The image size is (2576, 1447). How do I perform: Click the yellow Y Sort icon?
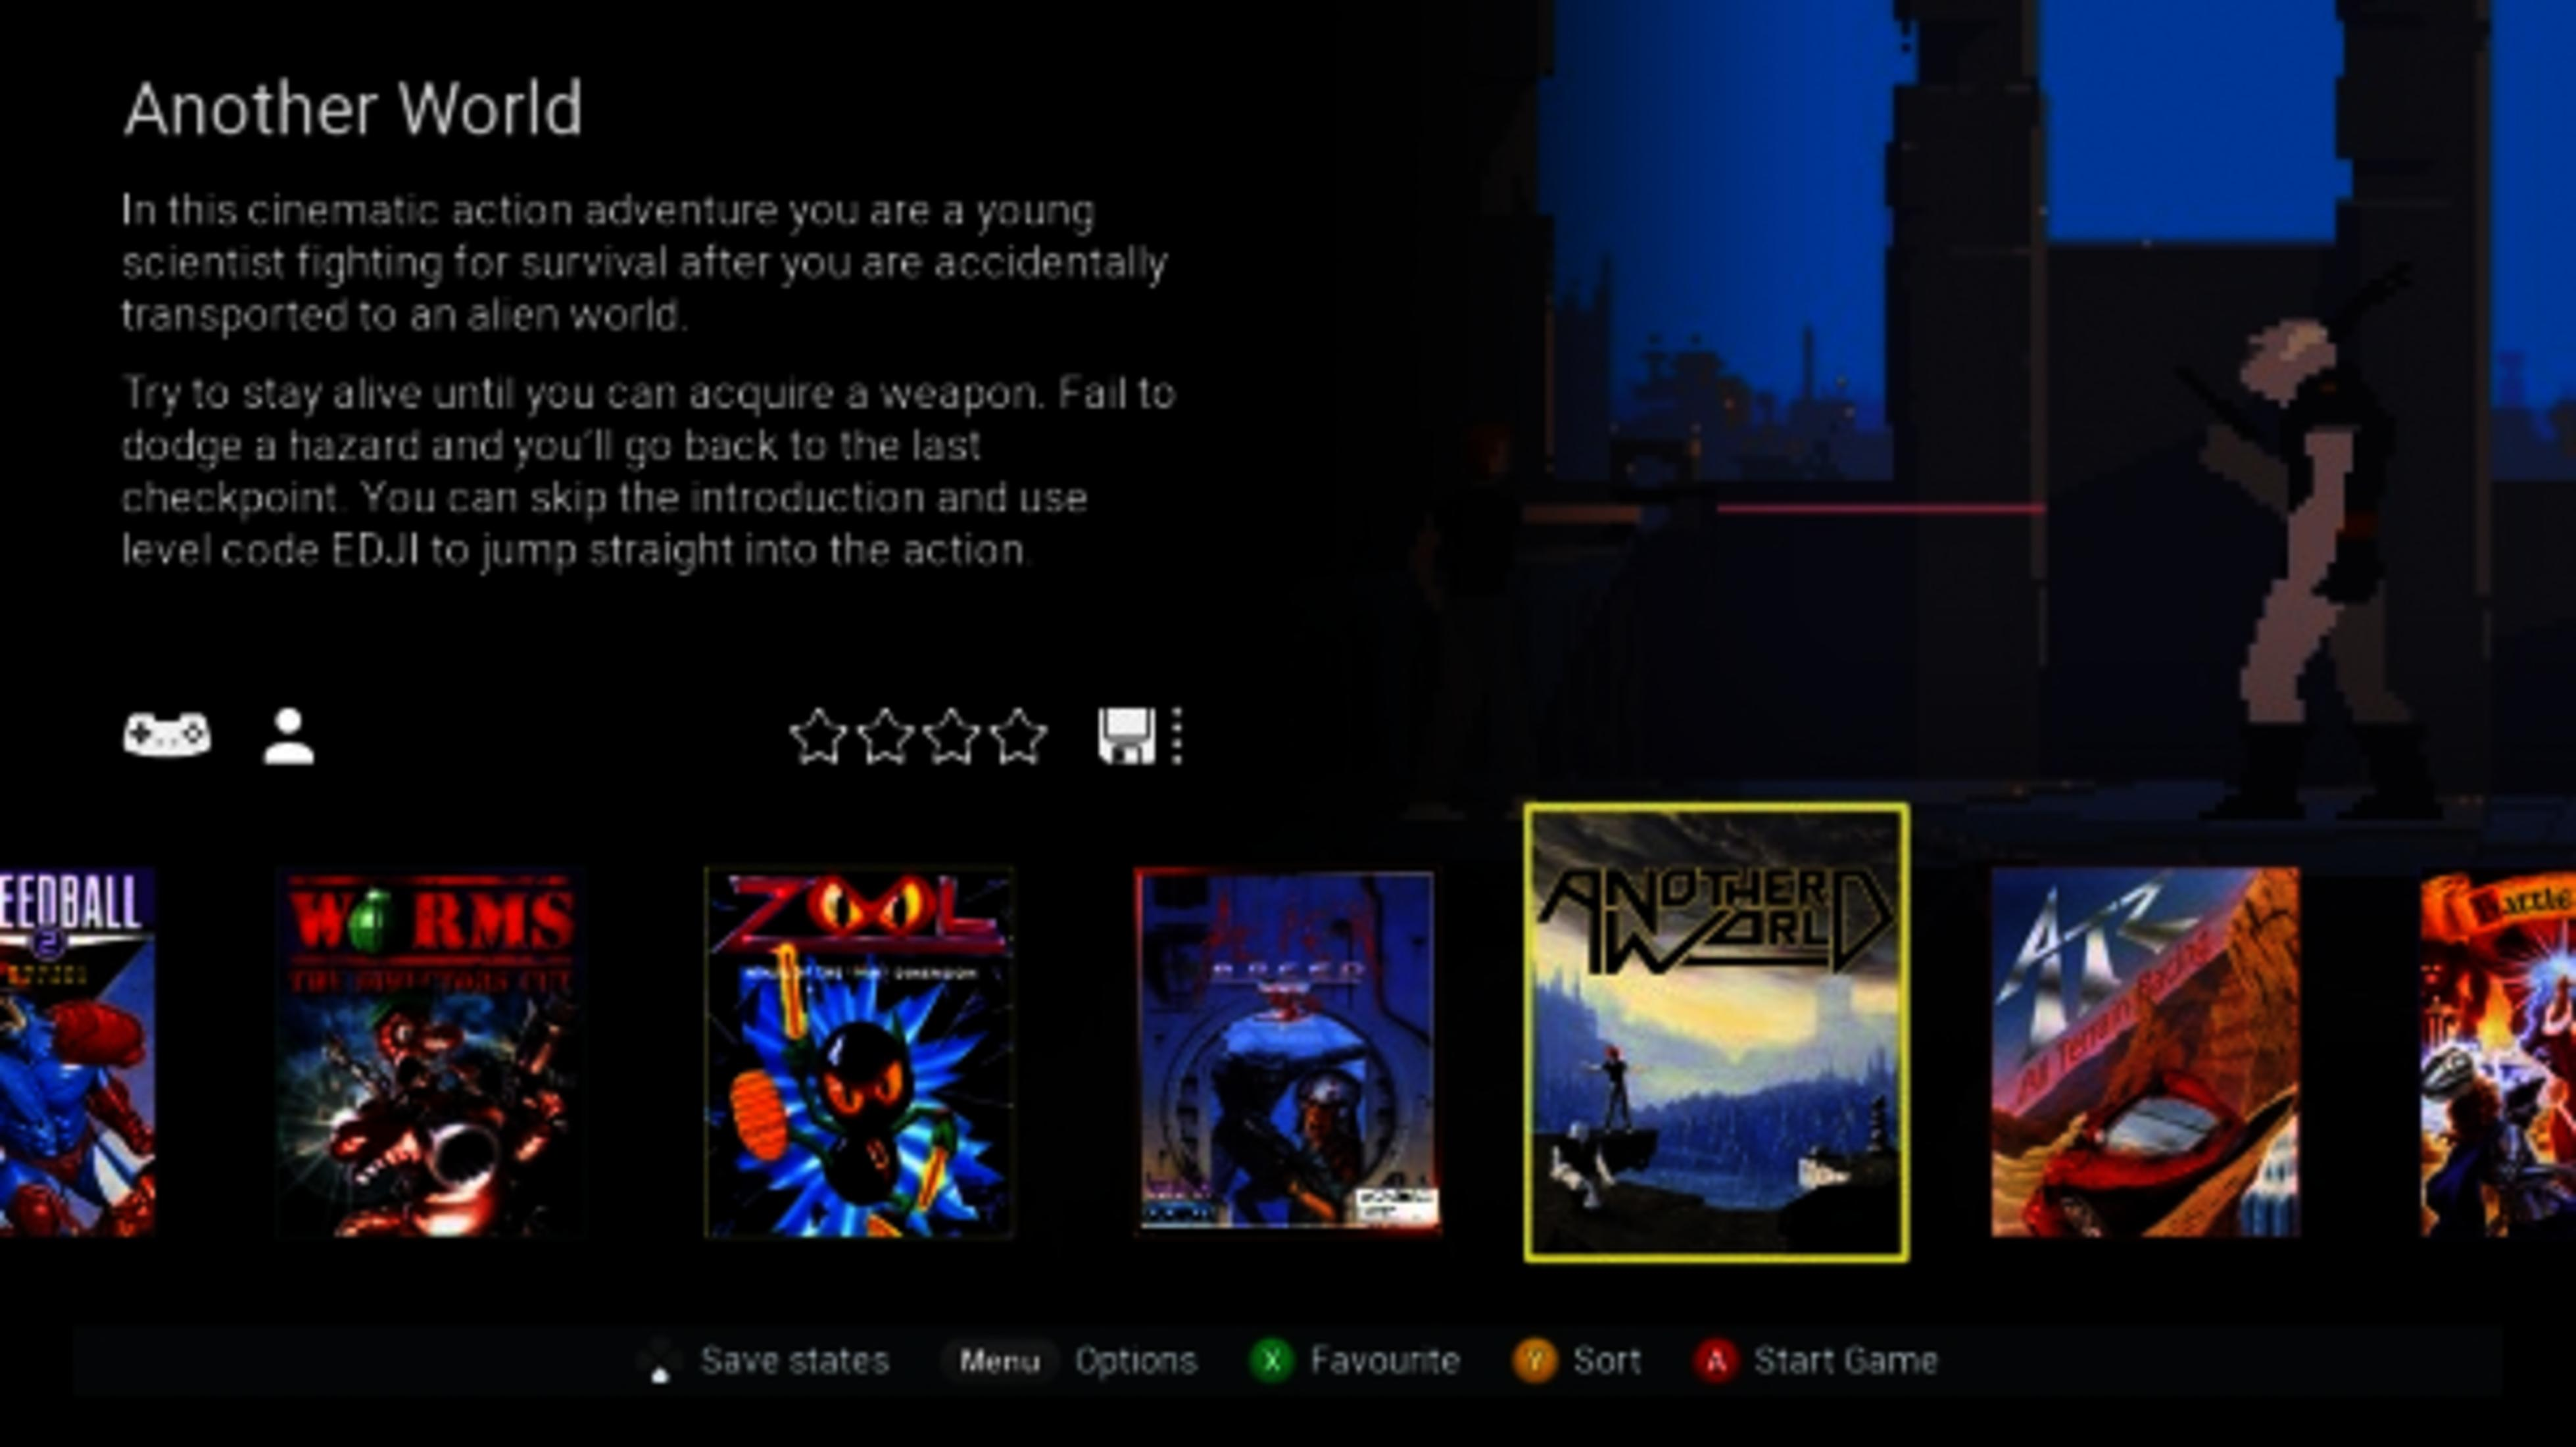click(x=1534, y=1361)
